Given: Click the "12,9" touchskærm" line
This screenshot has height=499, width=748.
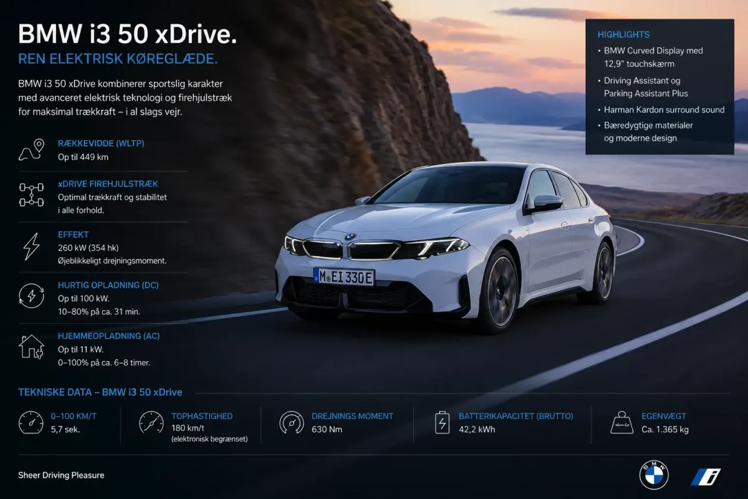Looking at the screenshot, I should pyautogui.click(x=639, y=64).
